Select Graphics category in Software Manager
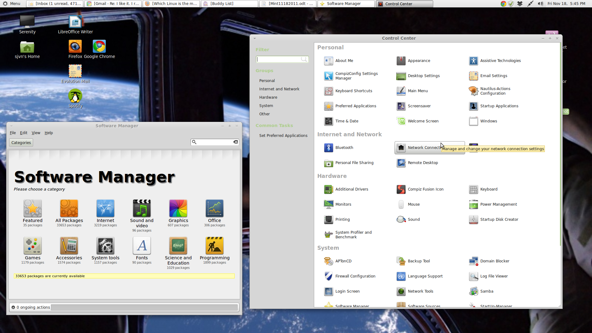Image resolution: width=592 pixels, height=333 pixels. tap(178, 213)
